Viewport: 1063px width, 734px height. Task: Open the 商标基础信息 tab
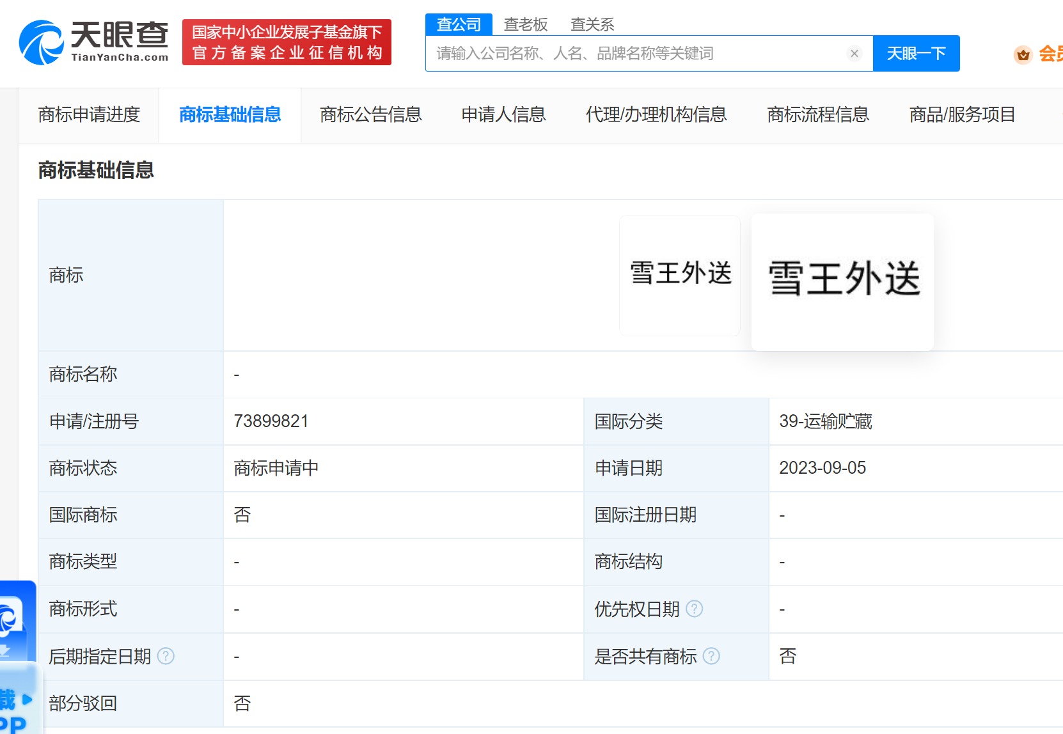[x=230, y=115]
